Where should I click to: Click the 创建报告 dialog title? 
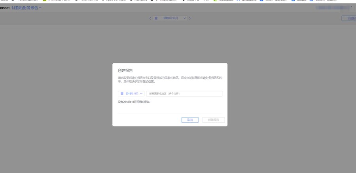pos(125,70)
